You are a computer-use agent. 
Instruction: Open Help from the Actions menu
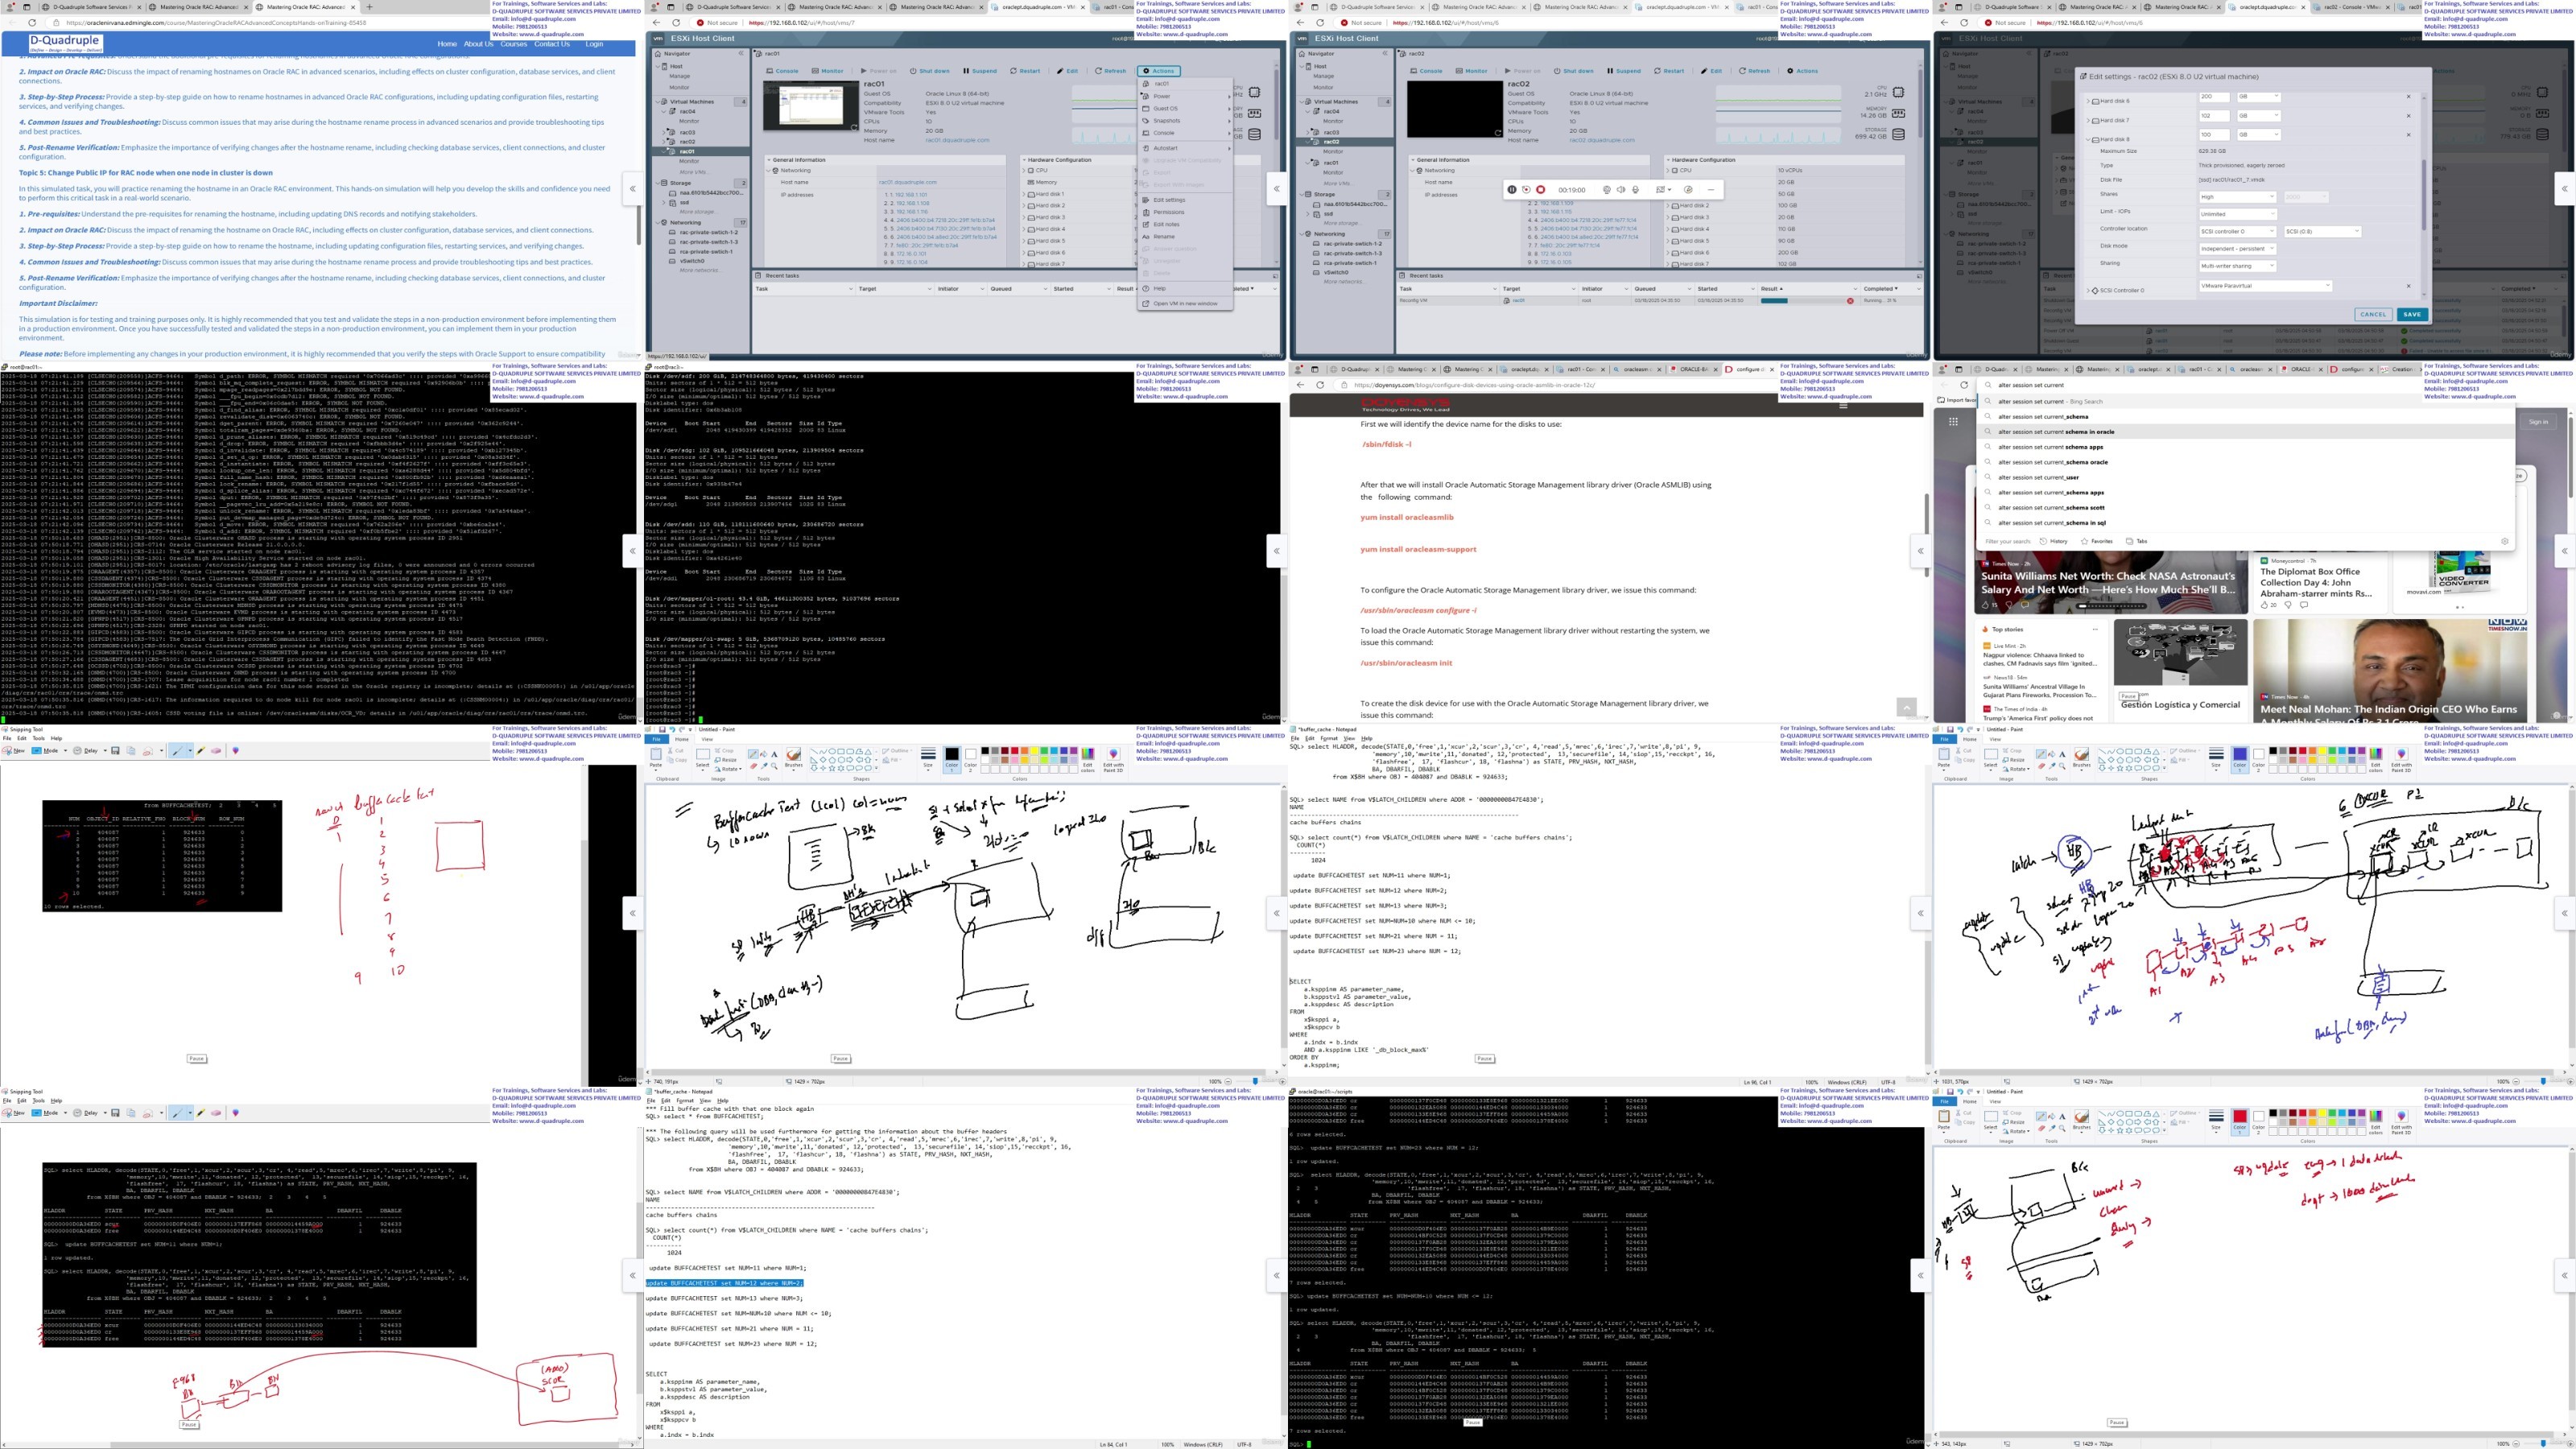click(x=1185, y=288)
